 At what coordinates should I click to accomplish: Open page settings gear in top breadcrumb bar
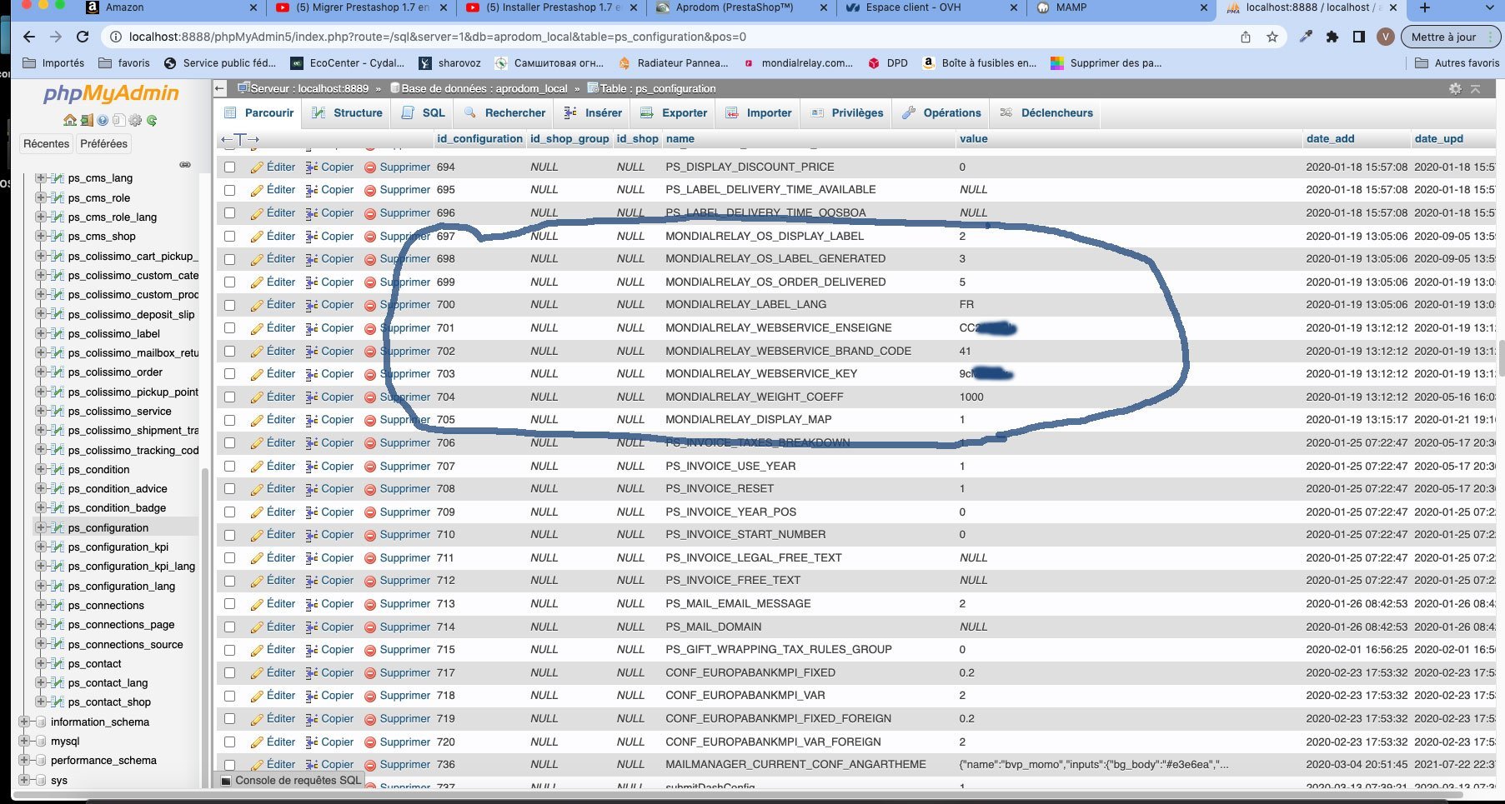1455,88
